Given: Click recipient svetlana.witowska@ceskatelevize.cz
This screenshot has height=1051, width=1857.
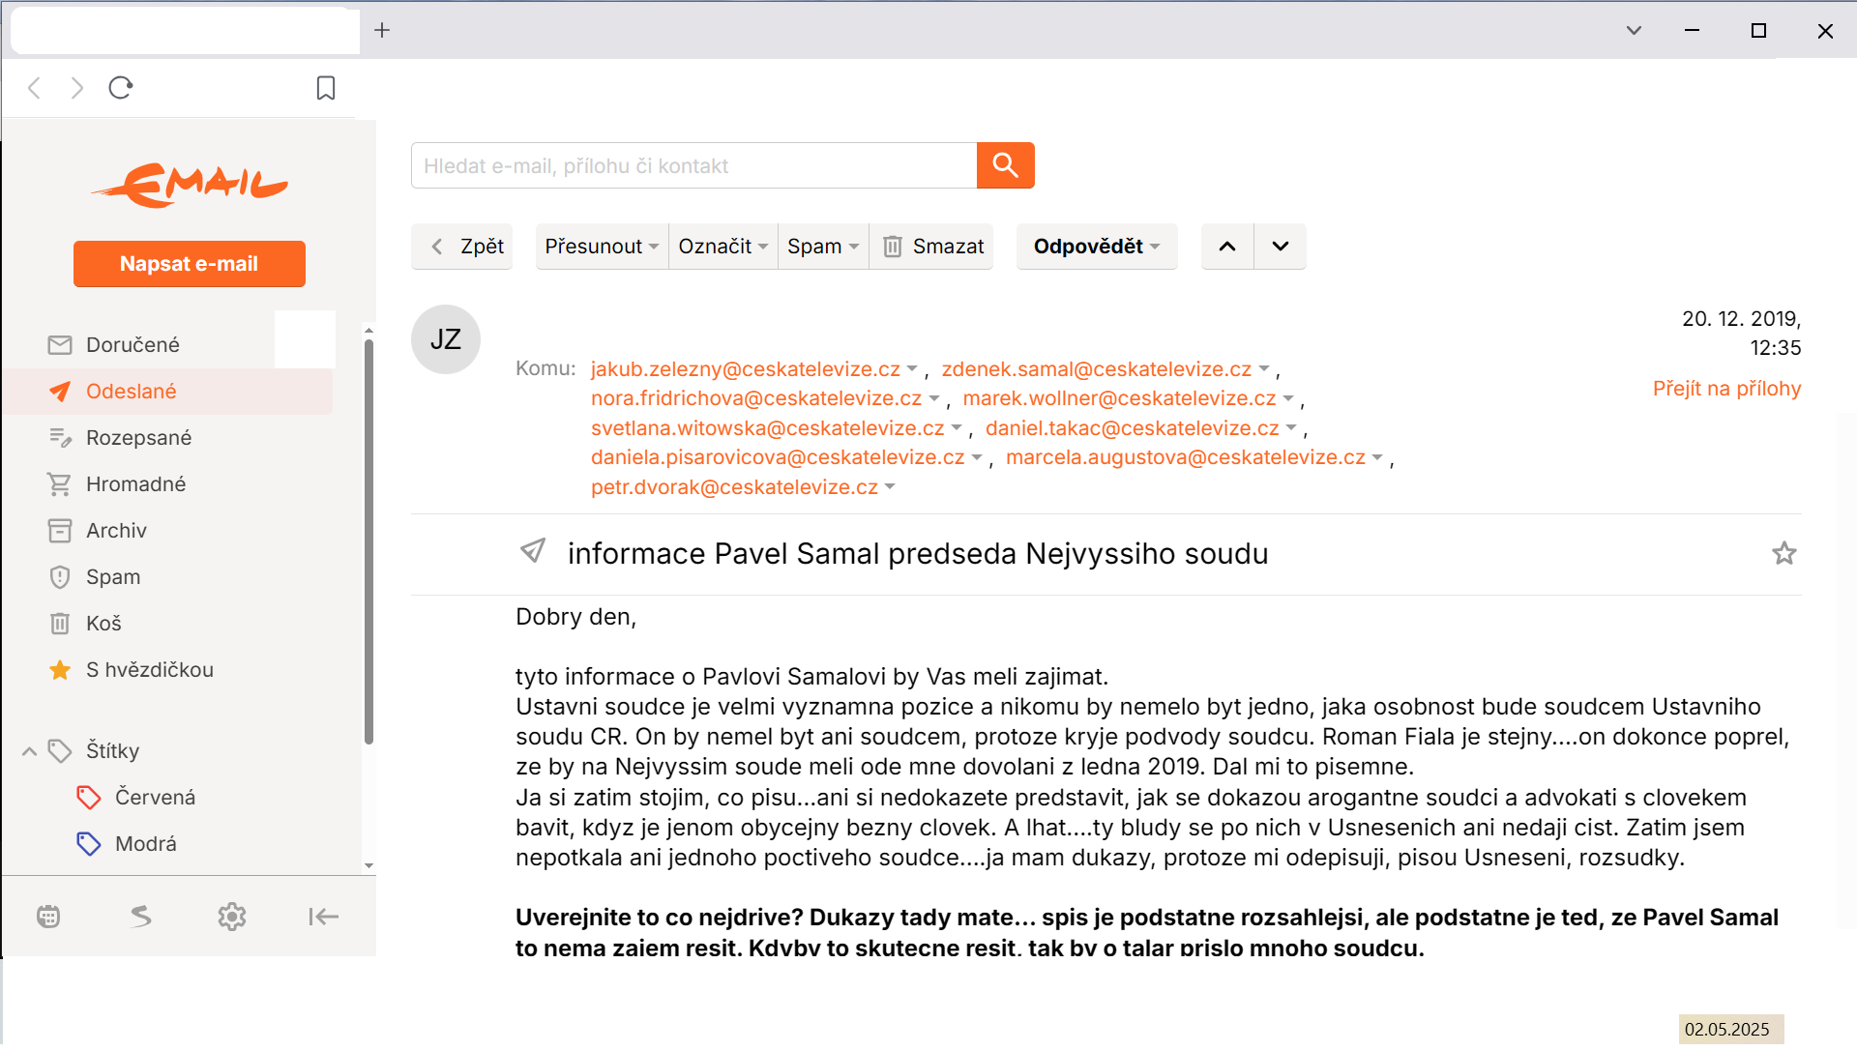Looking at the screenshot, I should [x=767, y=428].
